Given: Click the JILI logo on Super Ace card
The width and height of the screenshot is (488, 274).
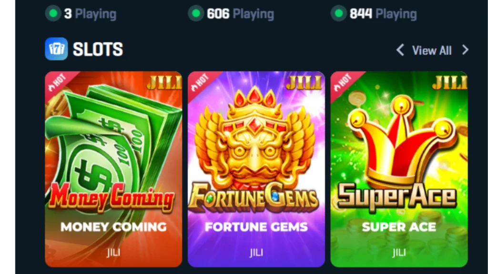Looking at the screenshot, I should click(450, 83).
